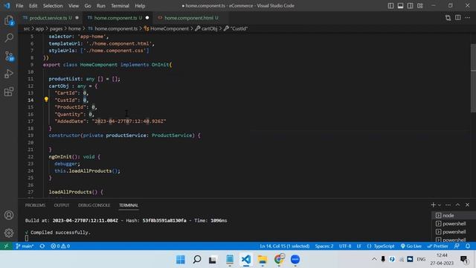Viewport: 476px width, 268px height.
Task: Click the editor vertical scrollbar
Action: click(473, 78)
